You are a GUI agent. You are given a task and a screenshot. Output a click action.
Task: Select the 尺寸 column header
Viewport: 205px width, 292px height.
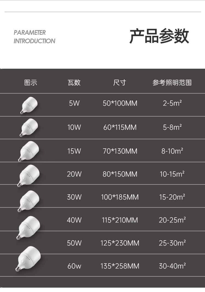pos(120,83)
